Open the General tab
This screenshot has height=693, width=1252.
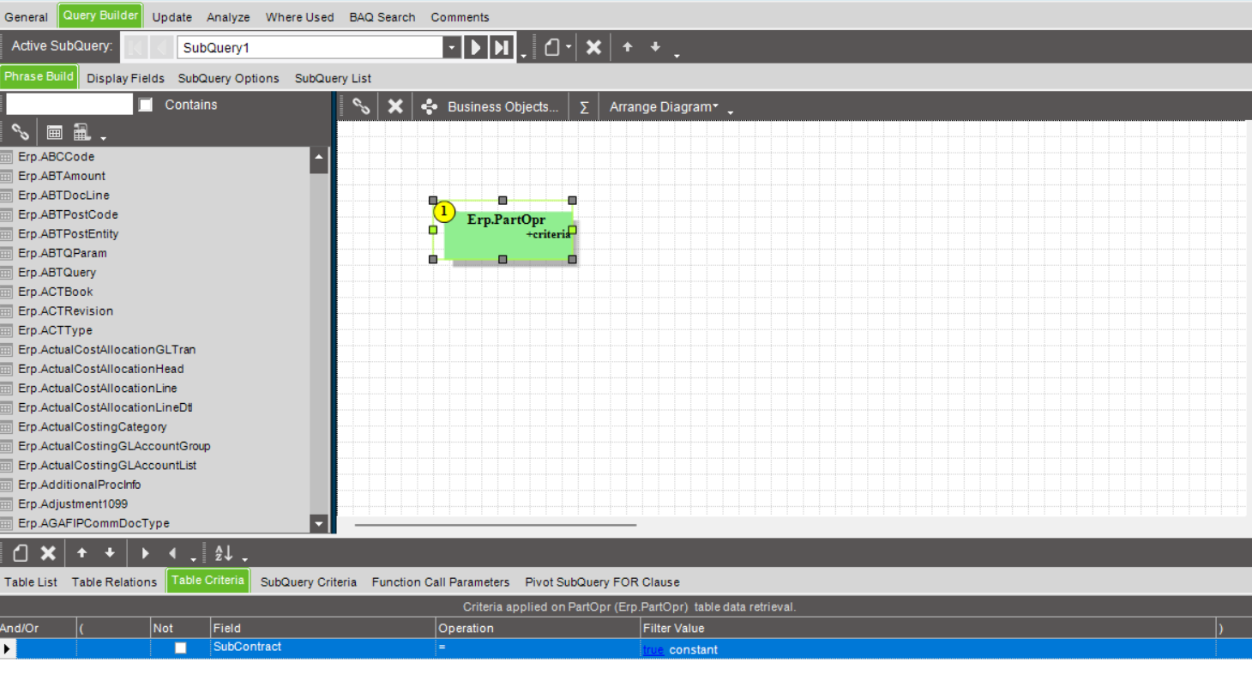(x=27, y=17)
